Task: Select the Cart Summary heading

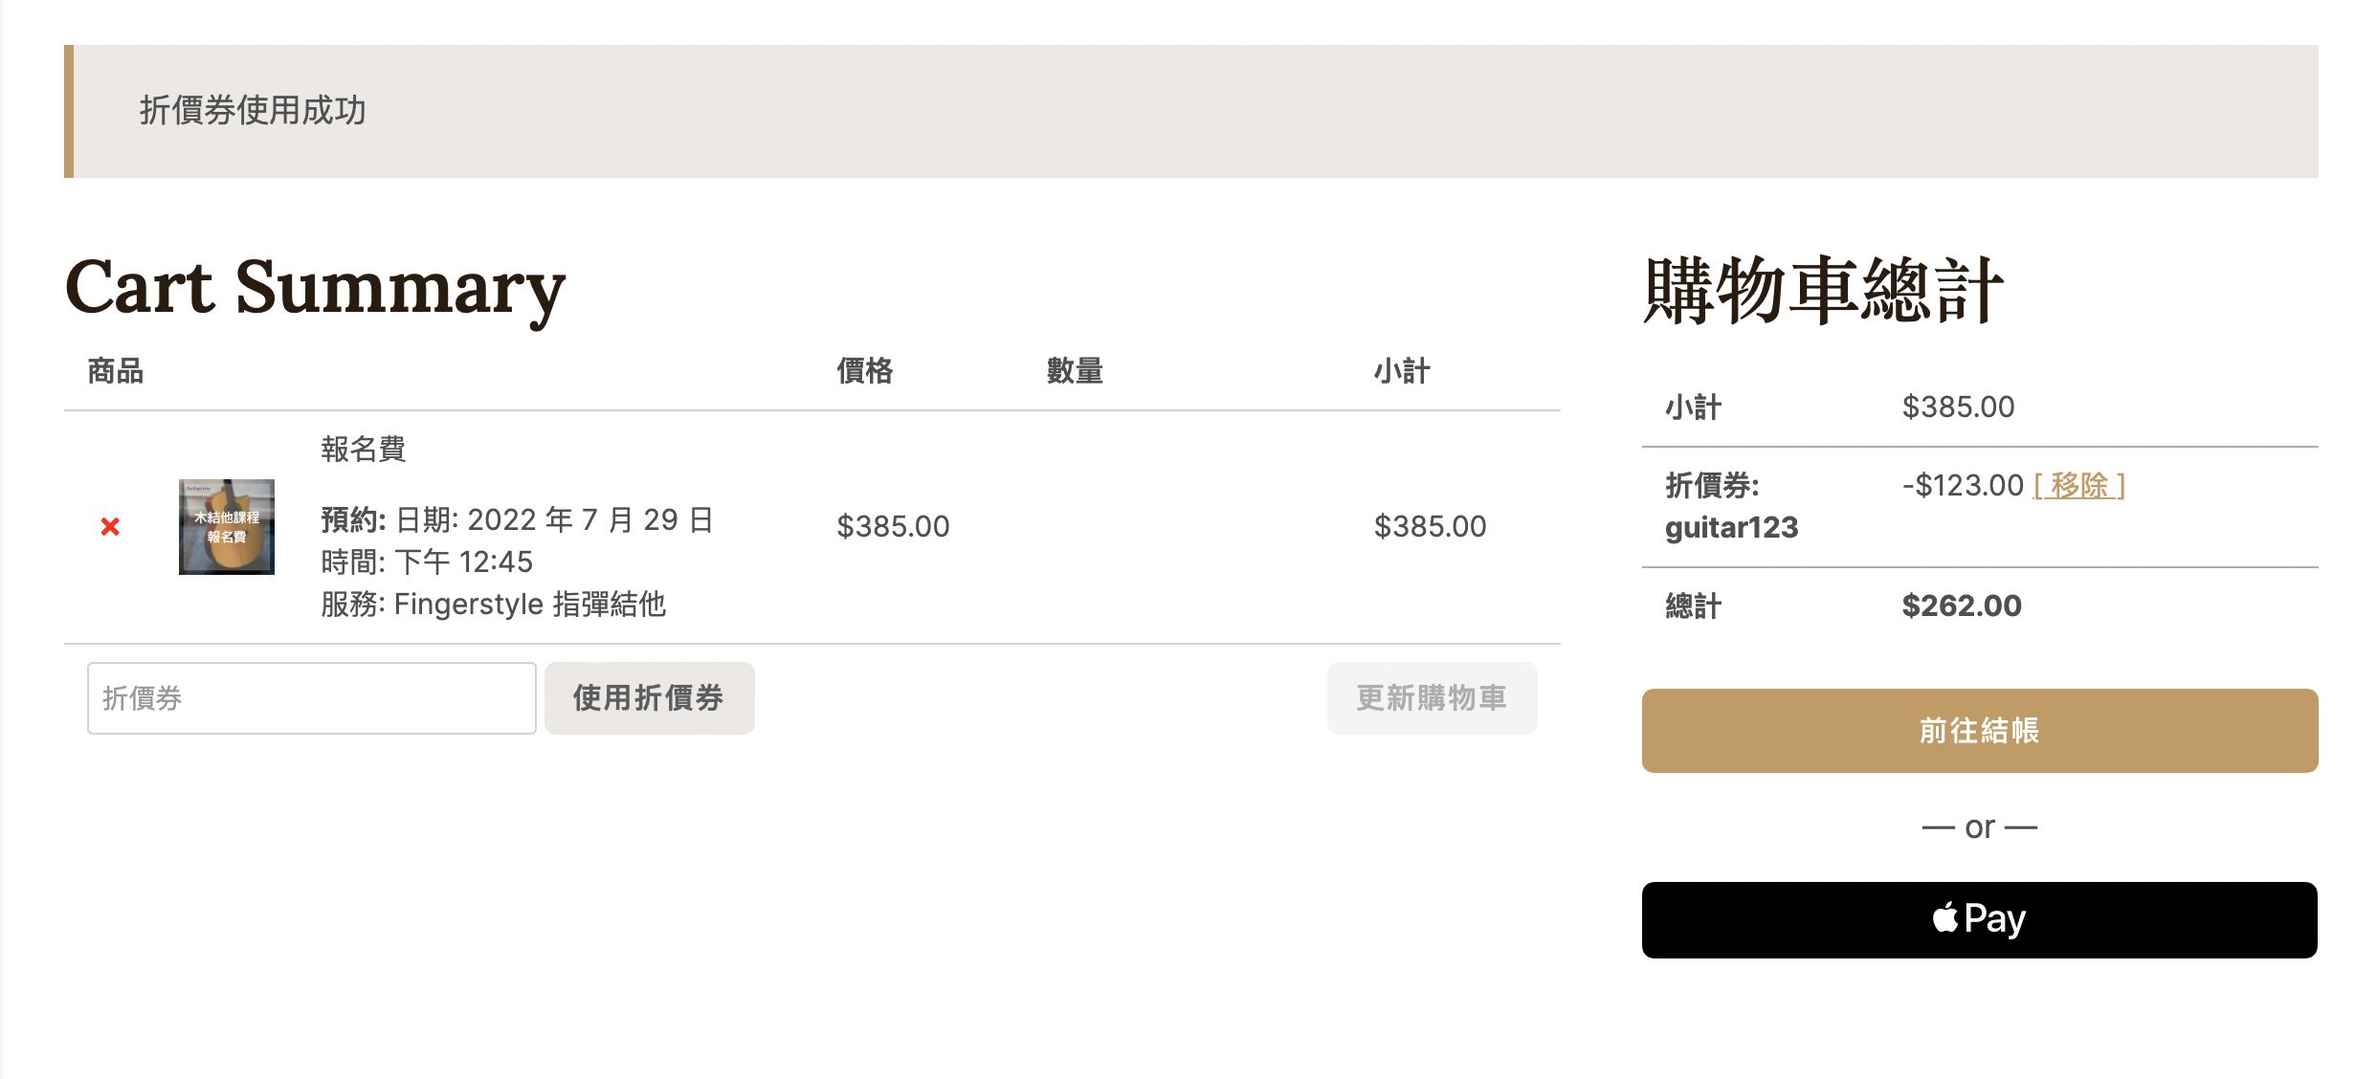Action: click(x=316, y=287)
